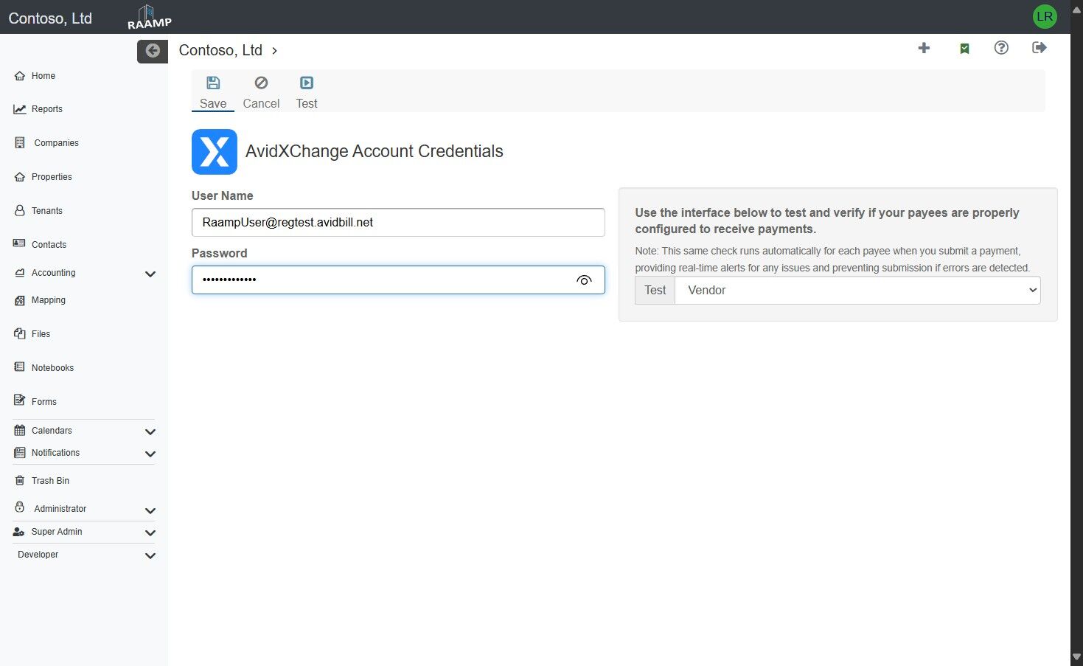Expand the Calendars menu

(150, 431)
